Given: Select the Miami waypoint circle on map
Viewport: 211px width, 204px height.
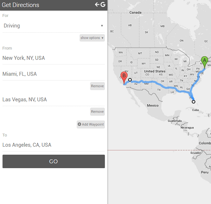Looking at the screenshot, I should [x=193, y=102].
